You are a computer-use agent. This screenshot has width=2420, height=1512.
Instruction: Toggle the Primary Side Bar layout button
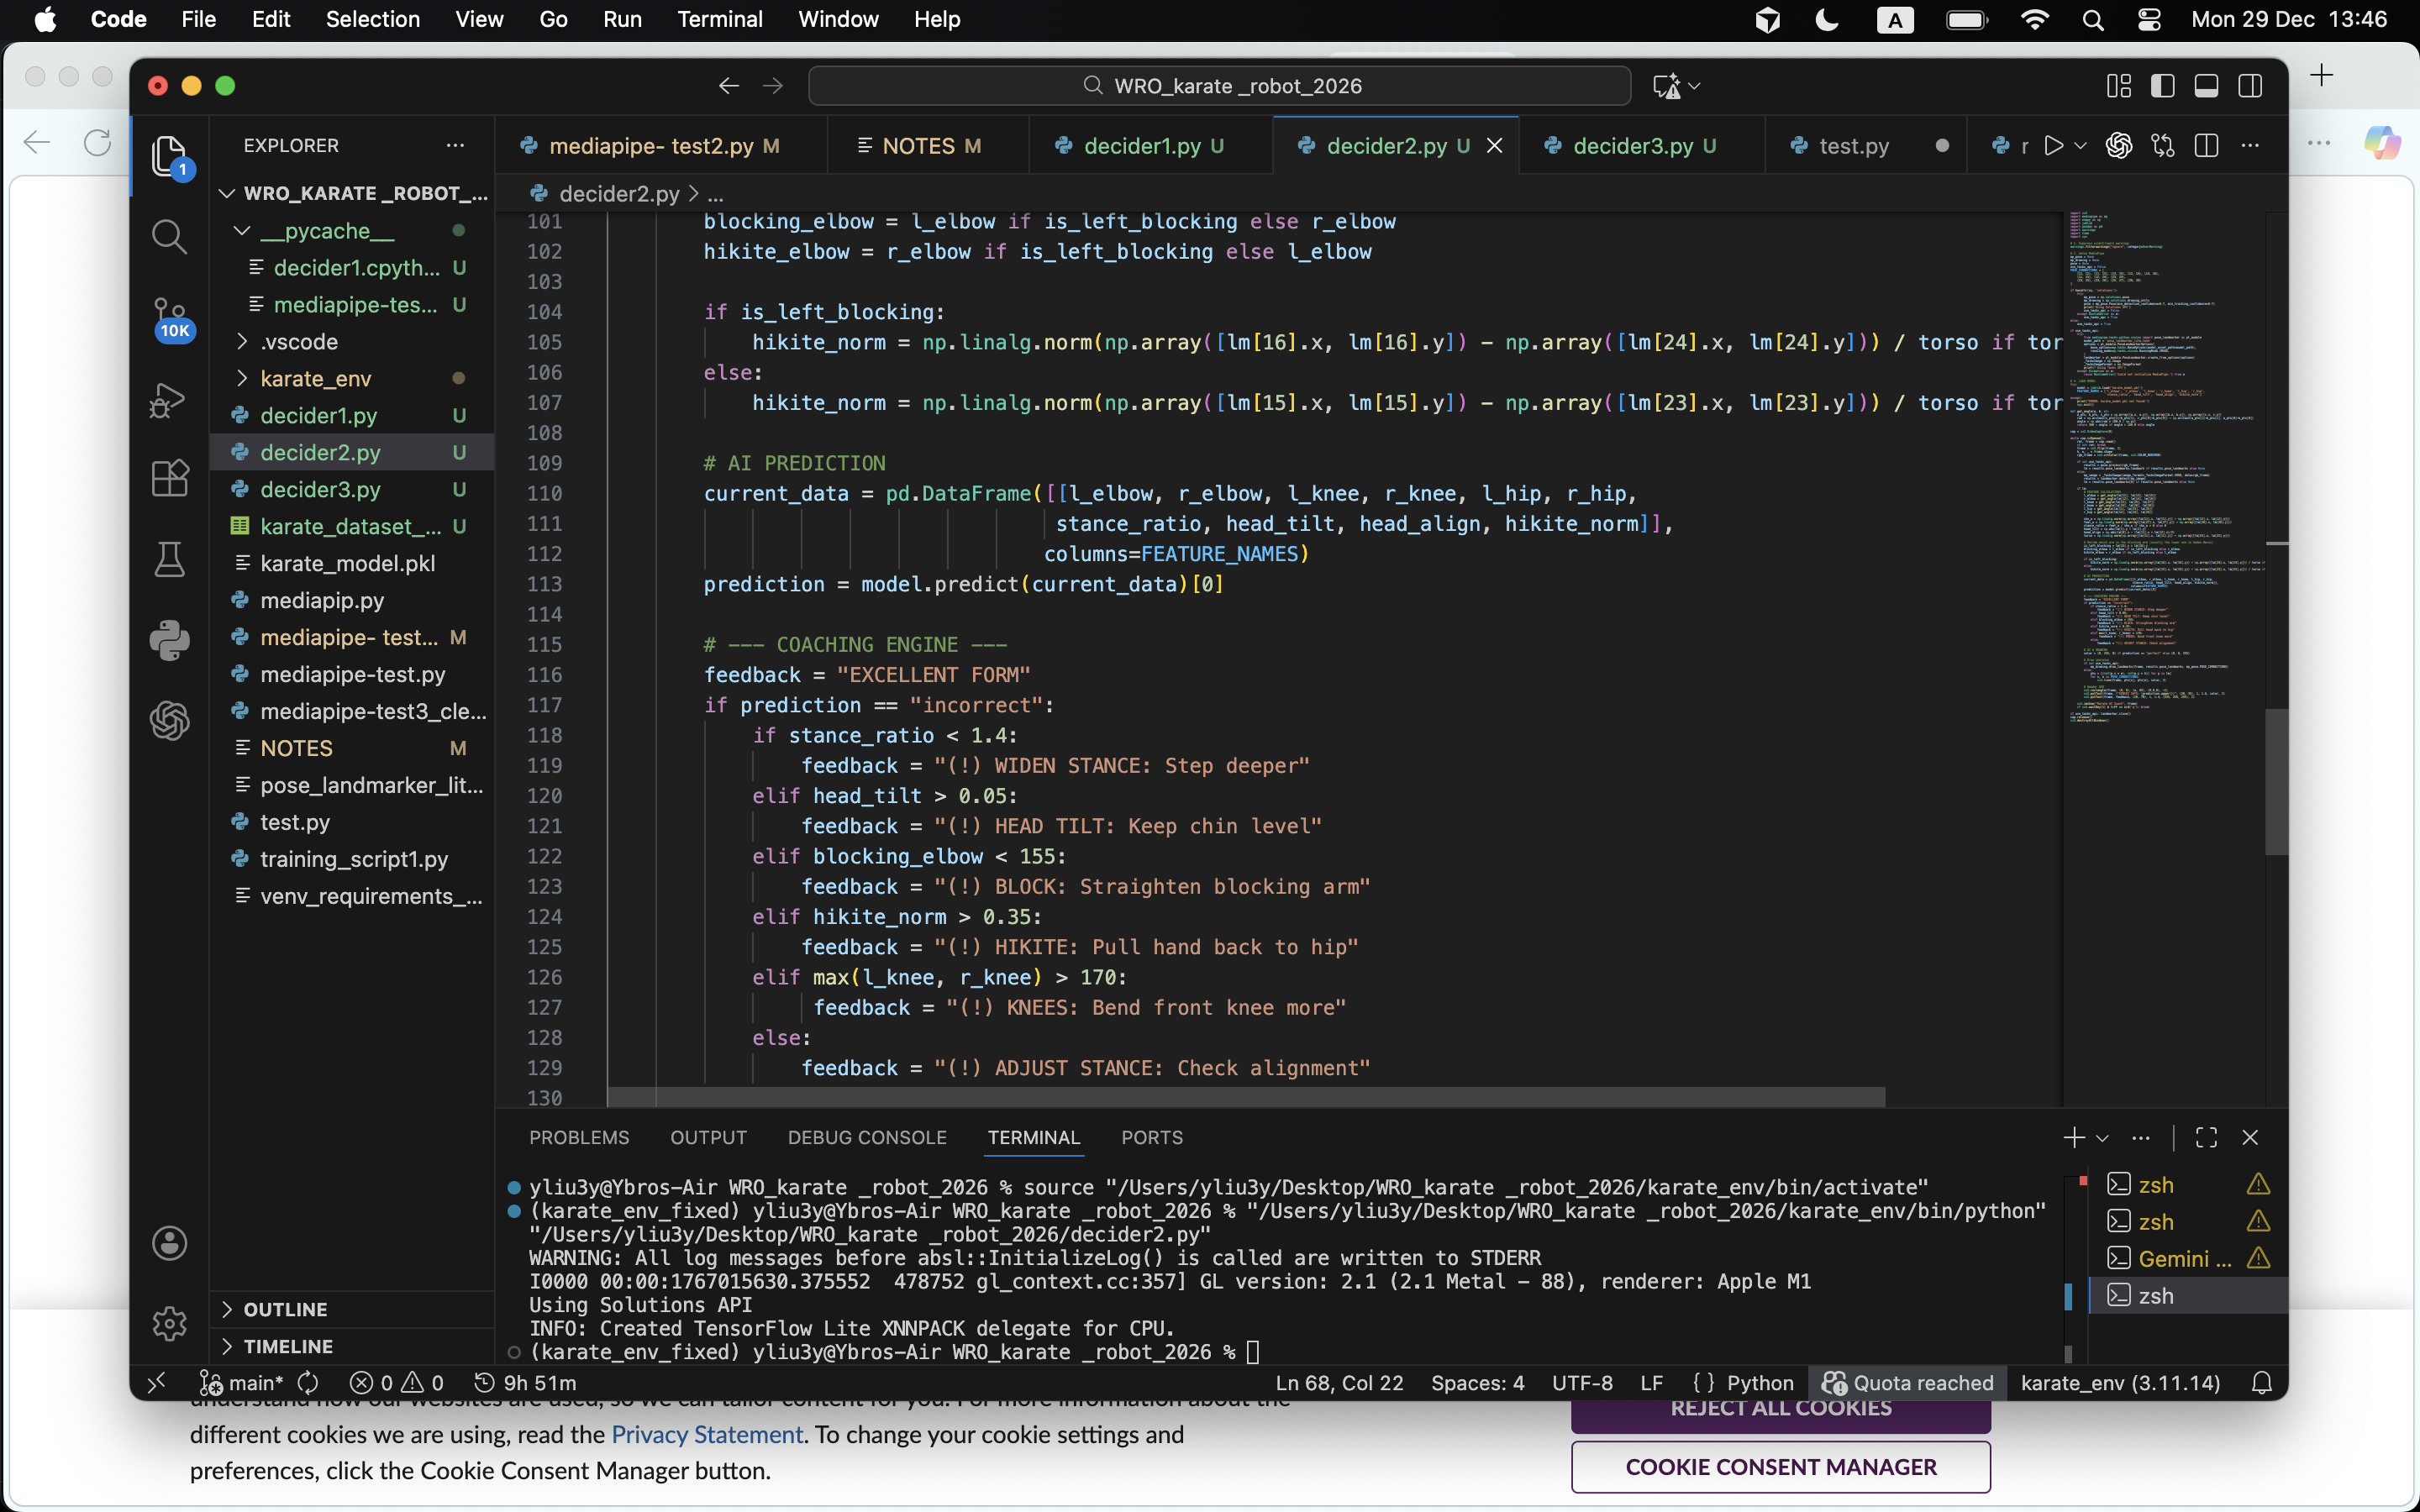[x=2162, y=86]
